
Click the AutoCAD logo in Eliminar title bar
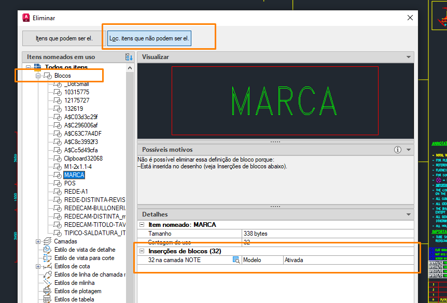(26, 18)
